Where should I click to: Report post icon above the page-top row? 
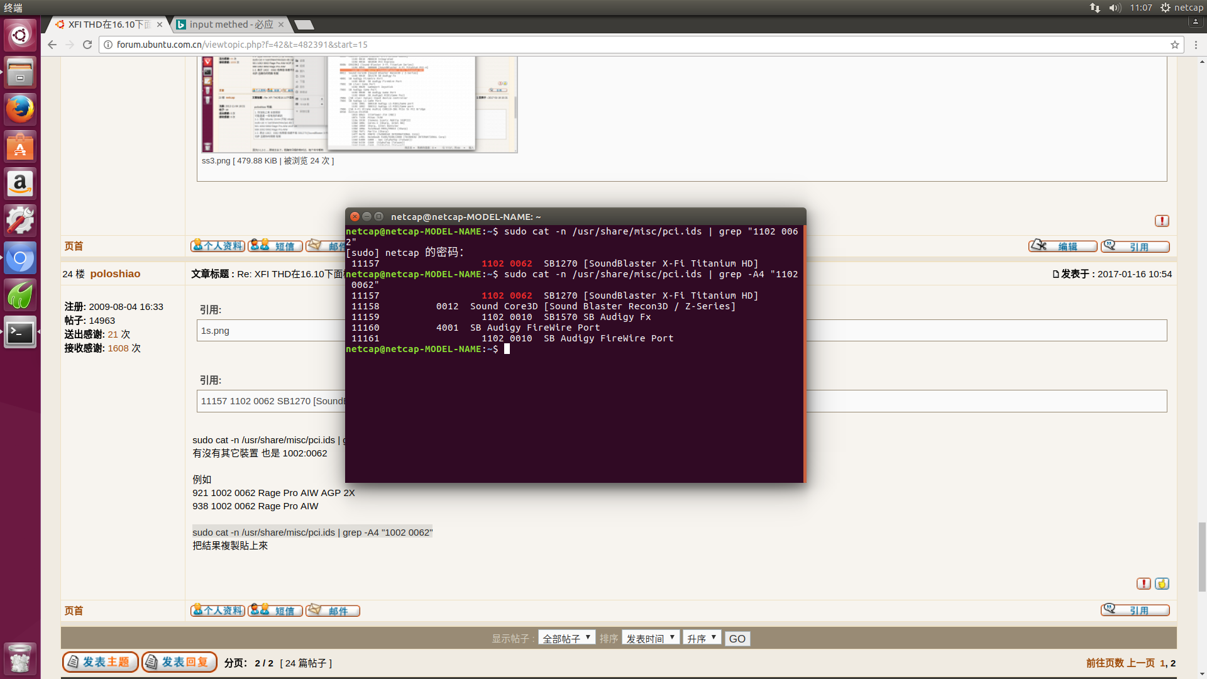[x=1162, y=221]
